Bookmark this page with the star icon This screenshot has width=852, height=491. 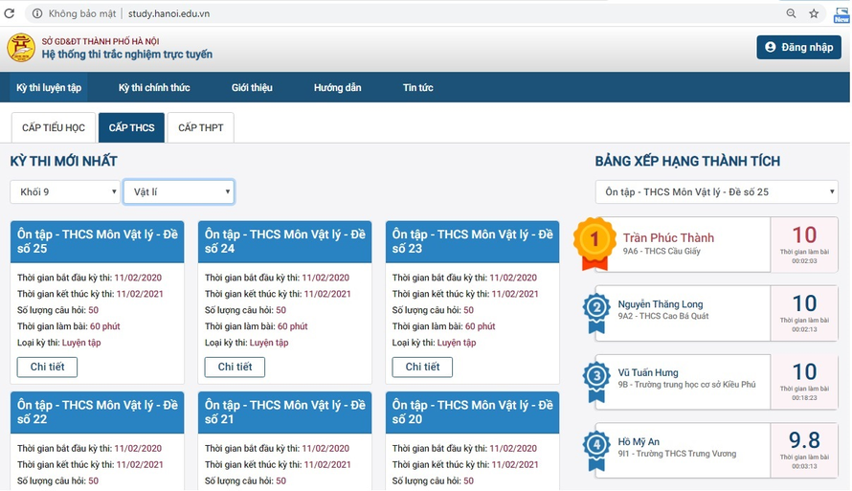(x=814, y=13)
